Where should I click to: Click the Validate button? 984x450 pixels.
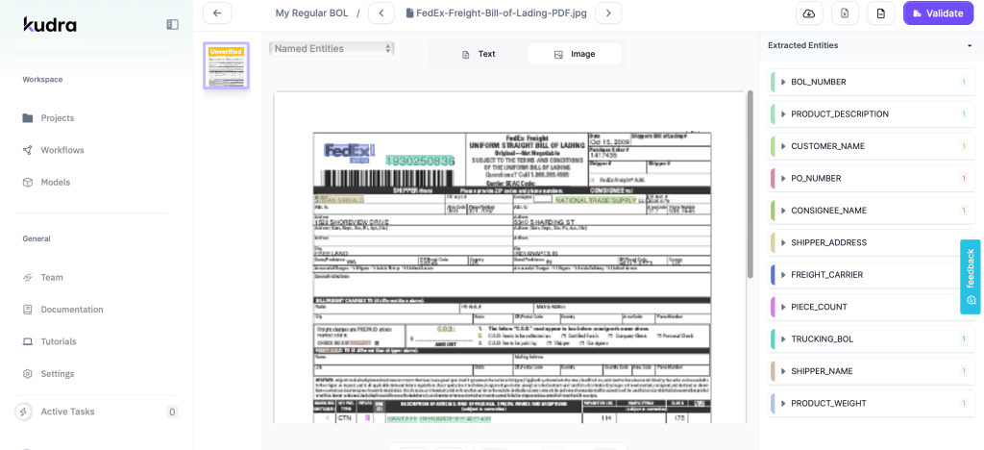tap(938, 13)
